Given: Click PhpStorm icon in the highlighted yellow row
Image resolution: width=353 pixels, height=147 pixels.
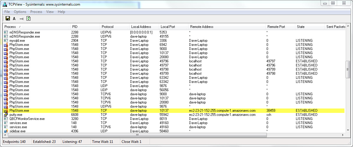Looking at the screenshot, I should 6,111.
